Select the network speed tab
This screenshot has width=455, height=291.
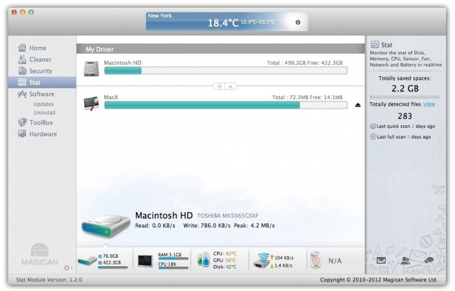[x=277, y=261]
